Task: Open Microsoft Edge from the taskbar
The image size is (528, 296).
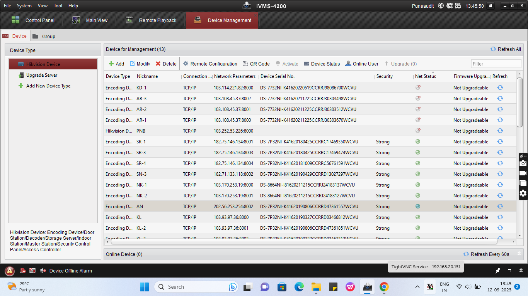Action: 299,287
